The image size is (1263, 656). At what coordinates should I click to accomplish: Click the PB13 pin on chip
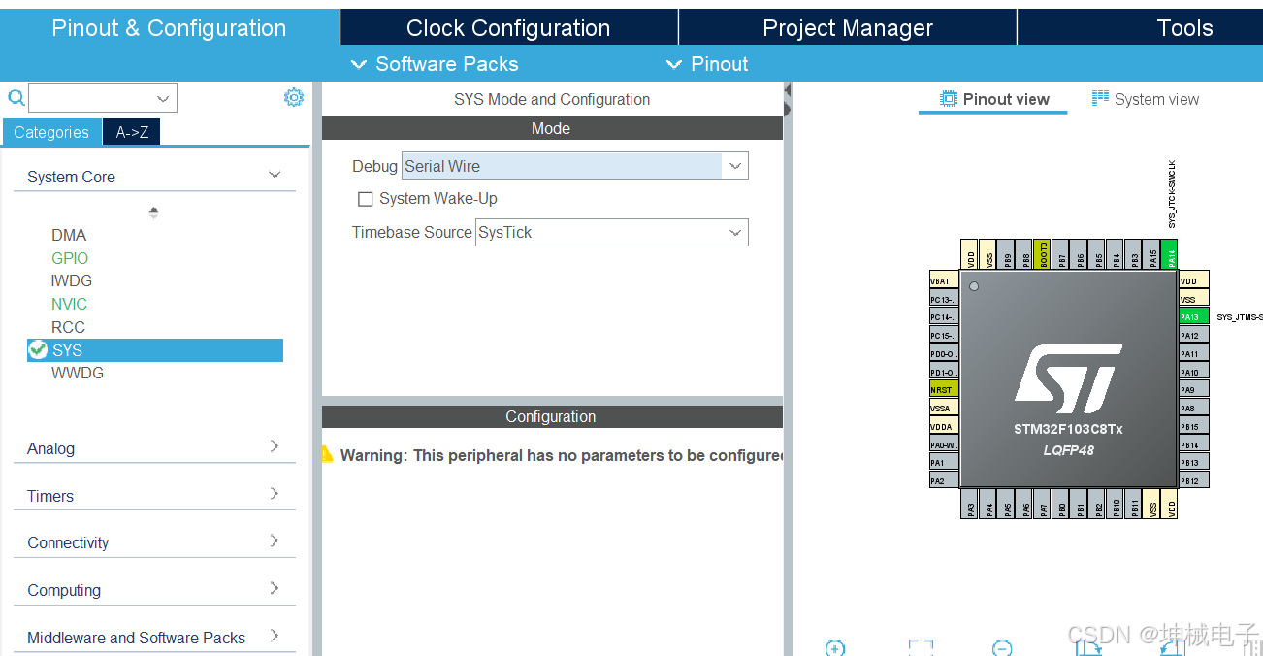pyautogui.click(x=1194, y=463)
